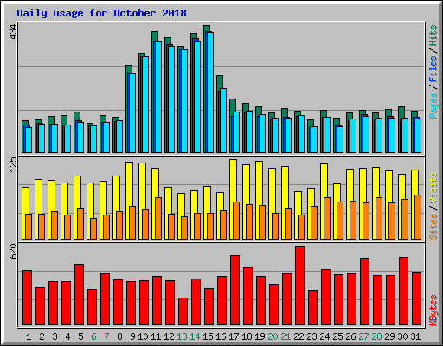Click the red KBytes bar for day 1
443x346 pixels.
click(x=27, y=298)
